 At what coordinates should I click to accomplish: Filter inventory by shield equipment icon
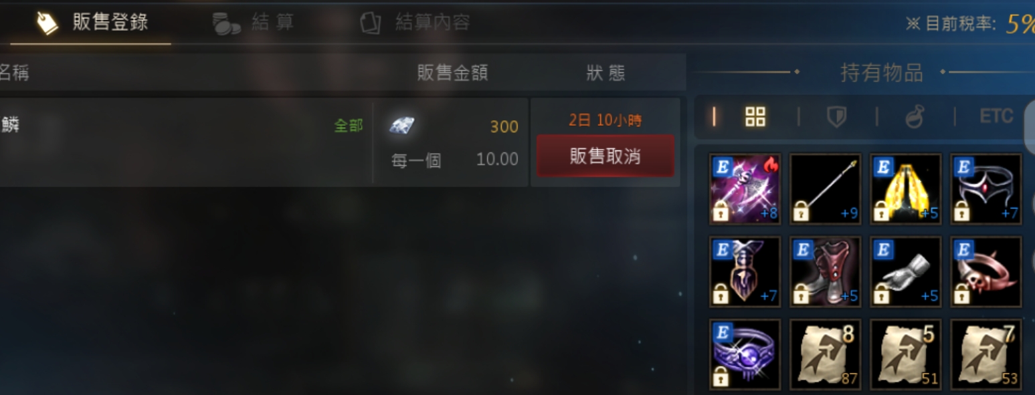836,118
